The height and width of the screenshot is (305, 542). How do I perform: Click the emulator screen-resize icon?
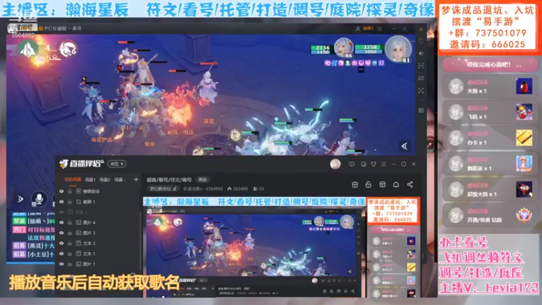[x=421, y=78]
